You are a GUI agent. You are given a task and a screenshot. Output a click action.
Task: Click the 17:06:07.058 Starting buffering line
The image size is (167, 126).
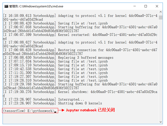[x=80, y=29]
